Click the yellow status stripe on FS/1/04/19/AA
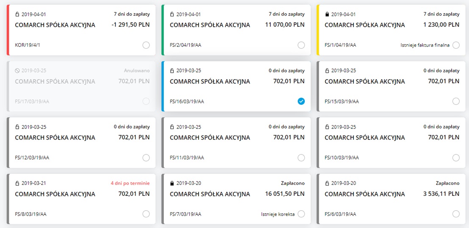 [x=318, y=30]
